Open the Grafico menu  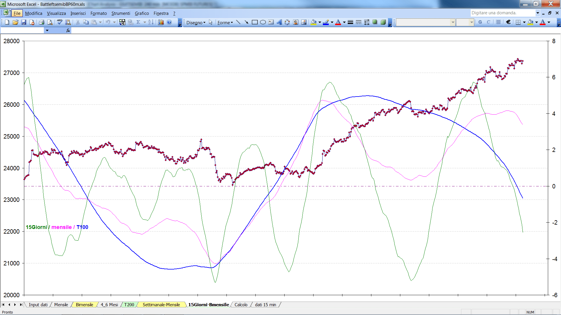tap(142, 13)
